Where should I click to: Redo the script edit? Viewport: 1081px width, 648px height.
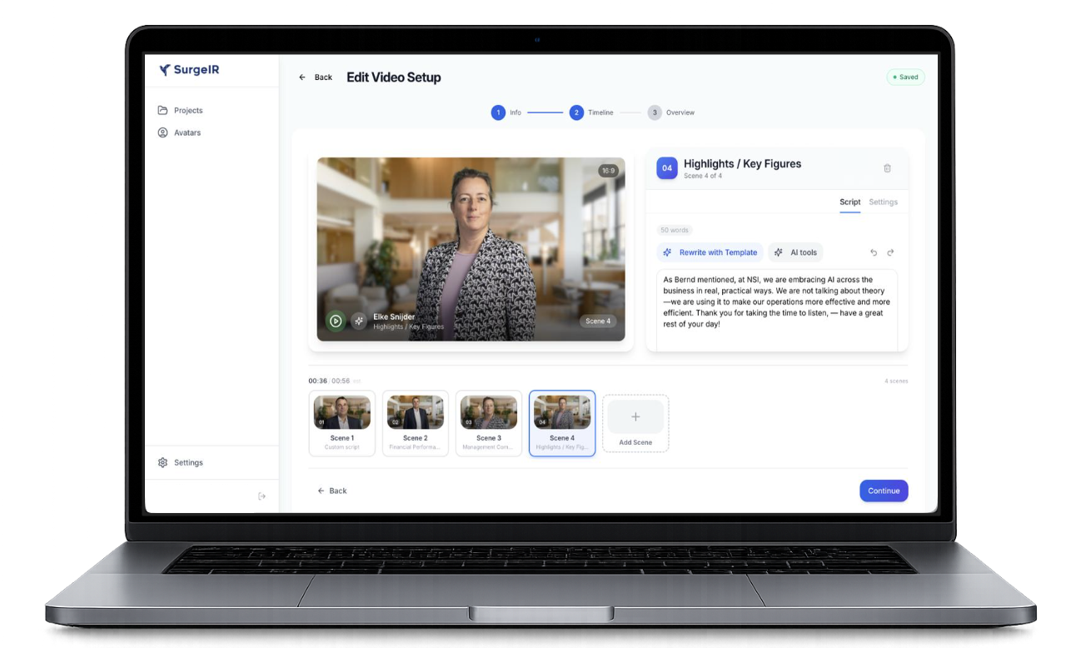890,252
